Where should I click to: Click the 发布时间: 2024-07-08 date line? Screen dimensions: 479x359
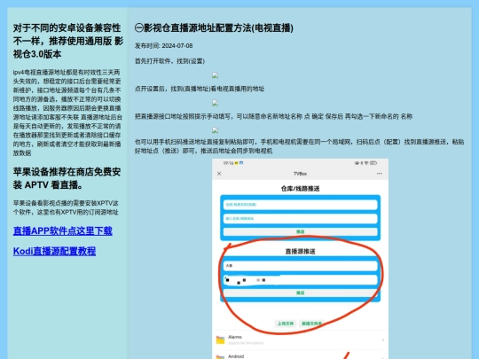[x=164, y=46]
